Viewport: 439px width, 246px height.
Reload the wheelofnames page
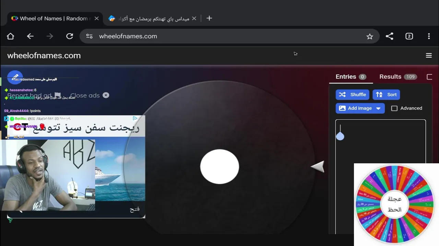(70, 36)
